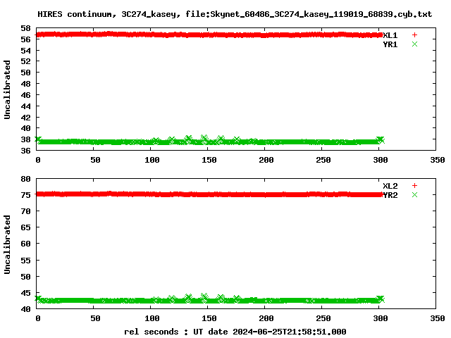The height and width of the screenshot is (338, 451).
Task: Click the 70 y-axis tick label
Action: pos(25,211)
